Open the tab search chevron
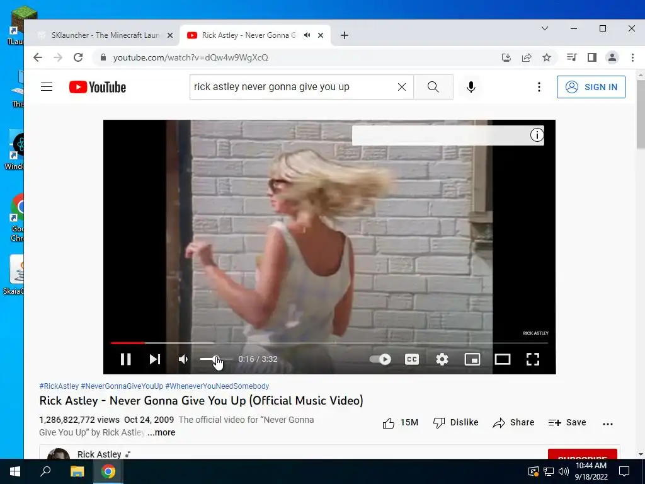645x484 pixels. point(545,28)
